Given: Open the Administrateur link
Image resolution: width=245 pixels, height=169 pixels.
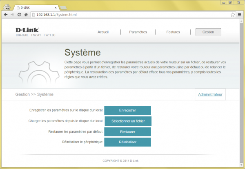Looking at the screenshot, I should [210, 94].
